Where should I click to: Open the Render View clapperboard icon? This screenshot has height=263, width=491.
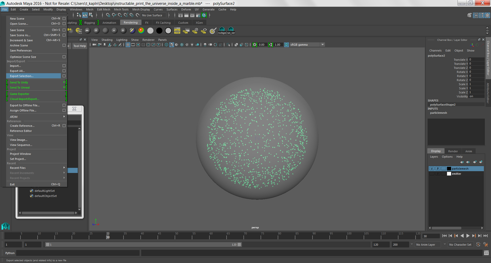181,15
